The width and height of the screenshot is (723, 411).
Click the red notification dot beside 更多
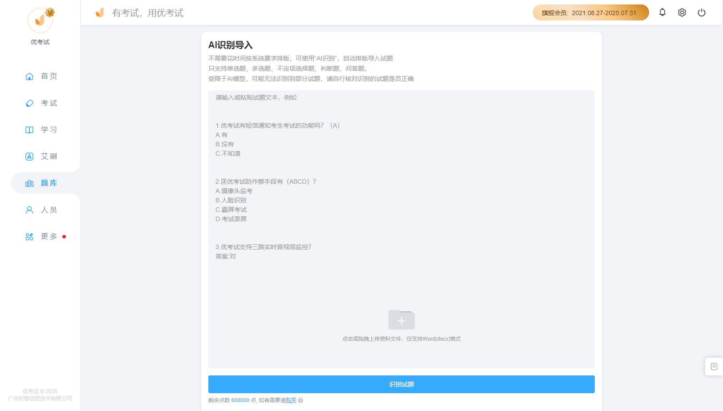(64, 237)
